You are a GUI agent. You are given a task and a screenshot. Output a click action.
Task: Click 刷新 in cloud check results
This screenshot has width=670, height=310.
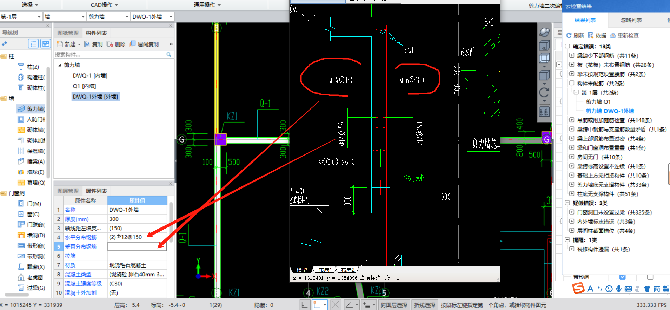pyautogui.click(x=575, y=35)
